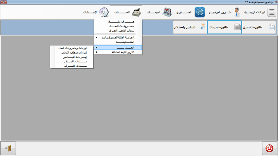Select the إيرادات موظفين الكاشير report
This screenshot has height=156, width=278.
pos(72,53)
